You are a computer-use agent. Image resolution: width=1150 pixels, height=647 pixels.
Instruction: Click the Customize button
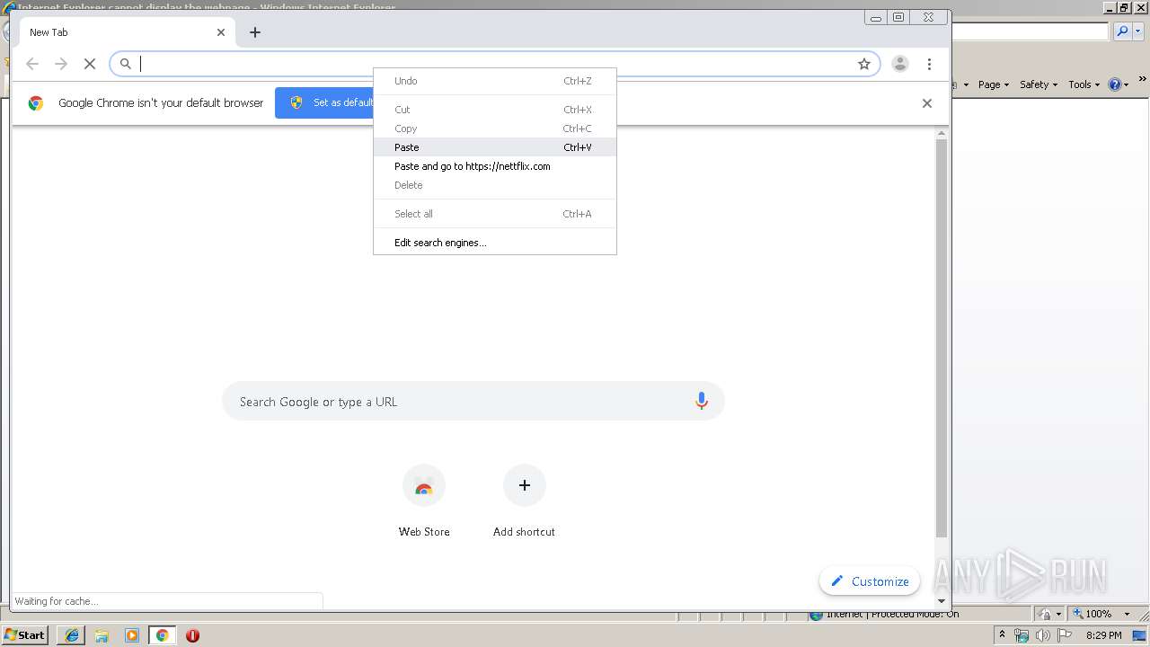870,581
